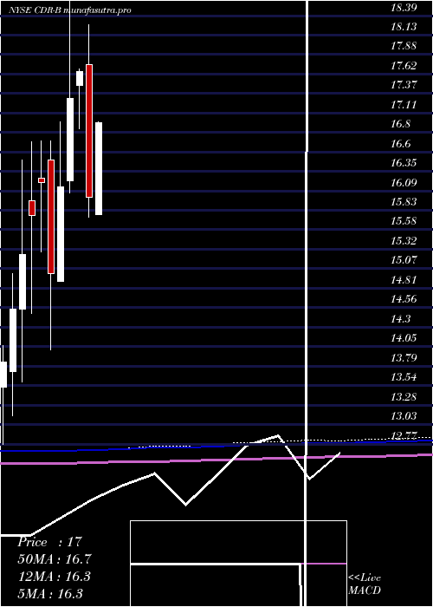
Task: Select the 16.6 price label
Action: click(401, 143)
